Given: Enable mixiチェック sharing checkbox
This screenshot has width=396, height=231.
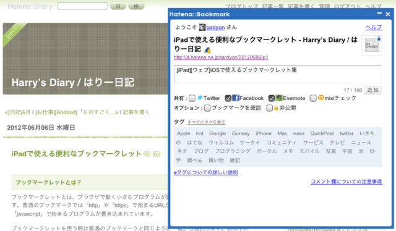Looking at the screenshot, I should point(313,98).
